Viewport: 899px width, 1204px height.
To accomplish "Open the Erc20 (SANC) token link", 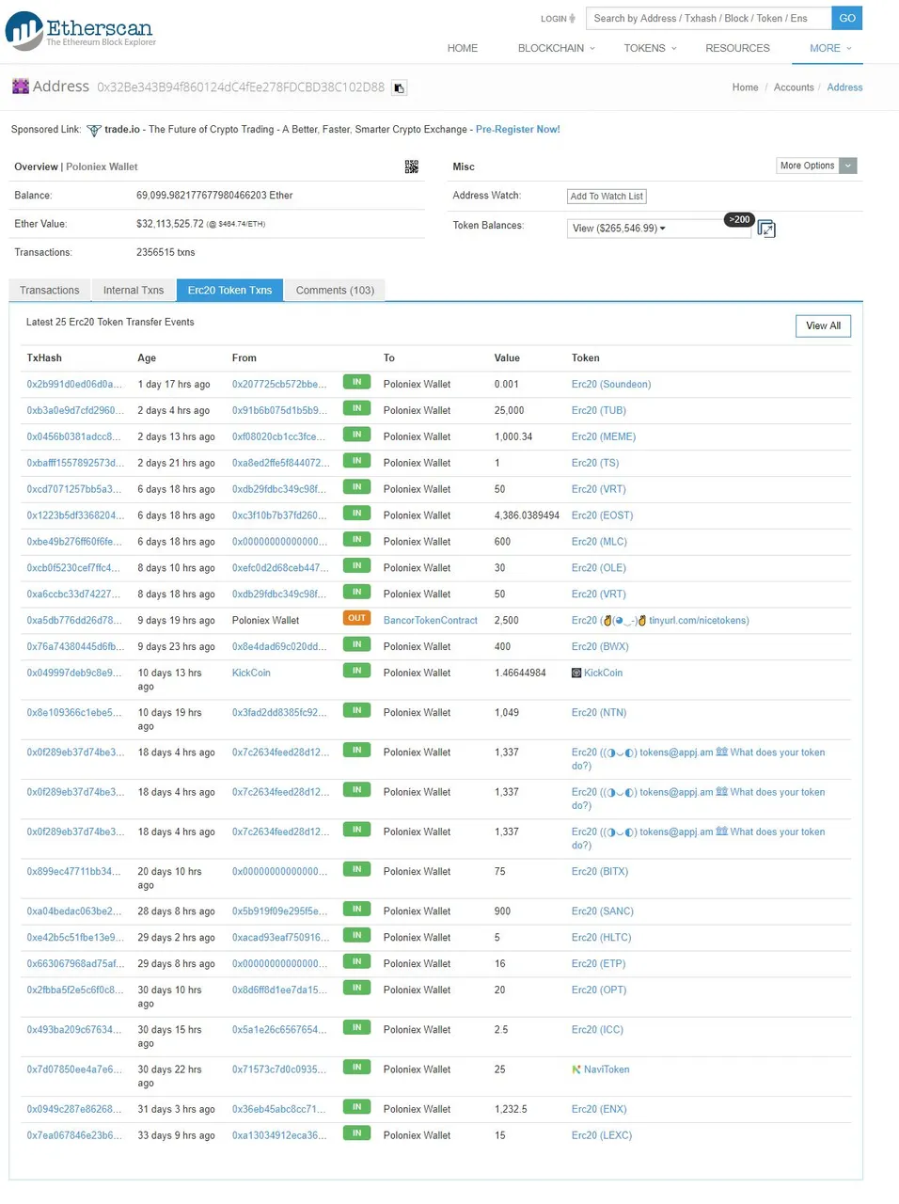I will [x=603, y=911].
